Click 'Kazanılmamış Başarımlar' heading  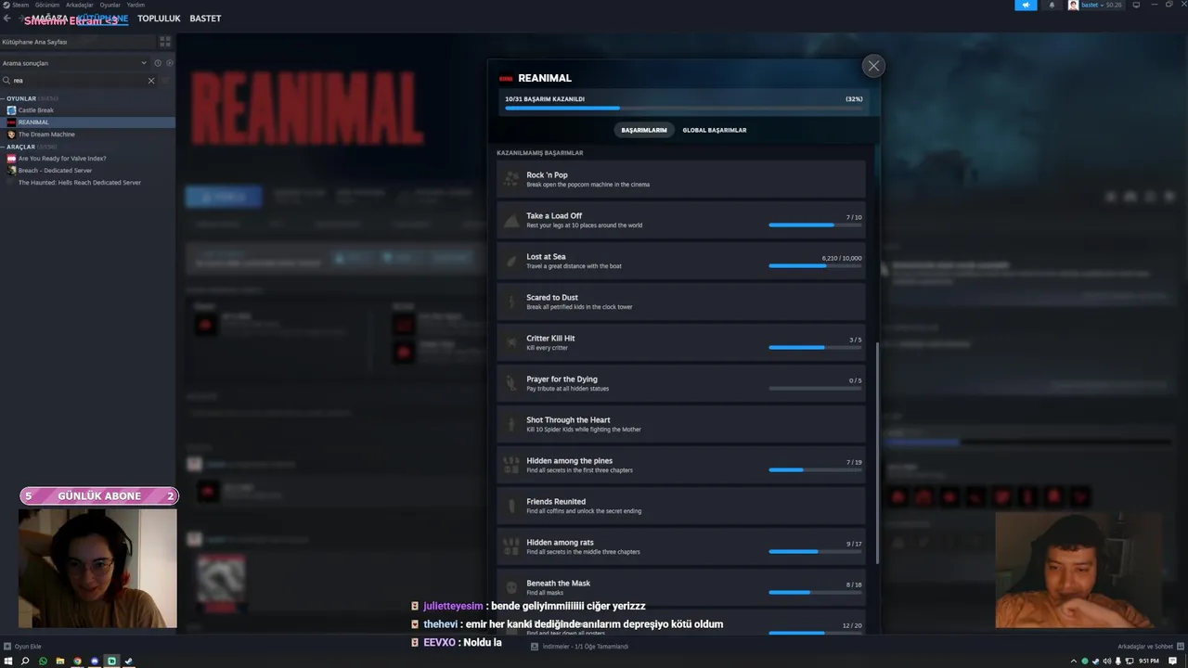tap(540, 153)
